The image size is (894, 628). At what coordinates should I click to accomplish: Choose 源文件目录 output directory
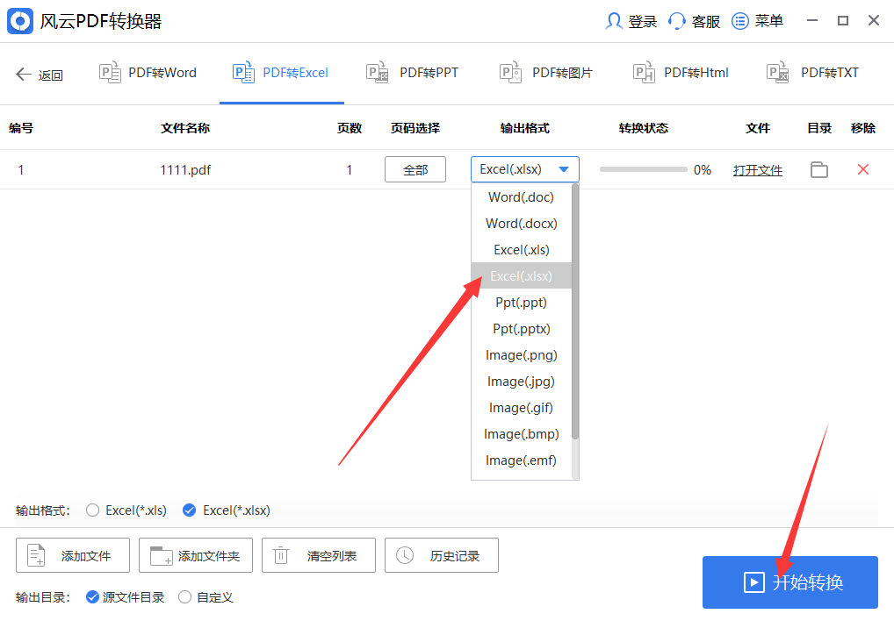click(x=92, y=596)
